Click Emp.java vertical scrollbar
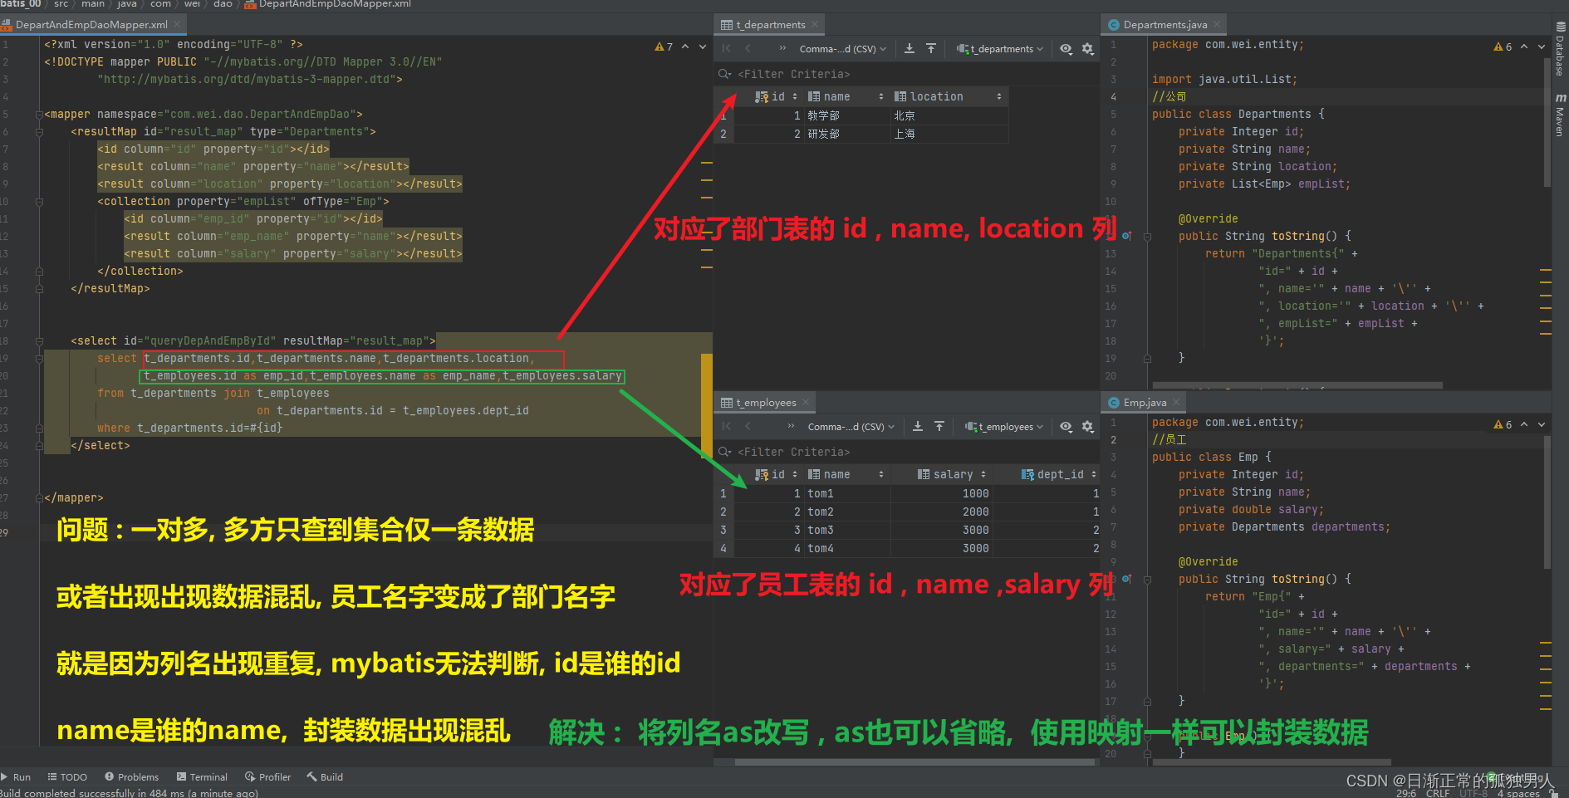 click(1547, 502)
